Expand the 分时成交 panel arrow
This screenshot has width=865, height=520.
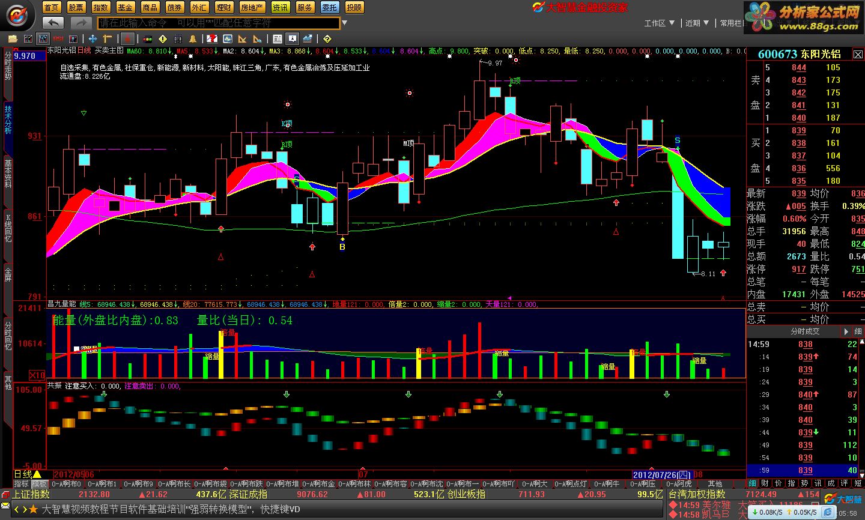click(x=846, y=331)
